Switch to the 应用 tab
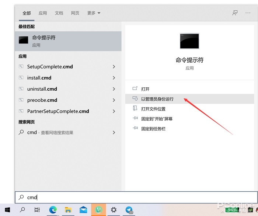This screenshot has height=216, width=258. coord(43,13)
